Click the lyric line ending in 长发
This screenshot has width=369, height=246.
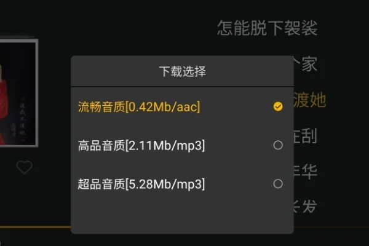(306, 207)
